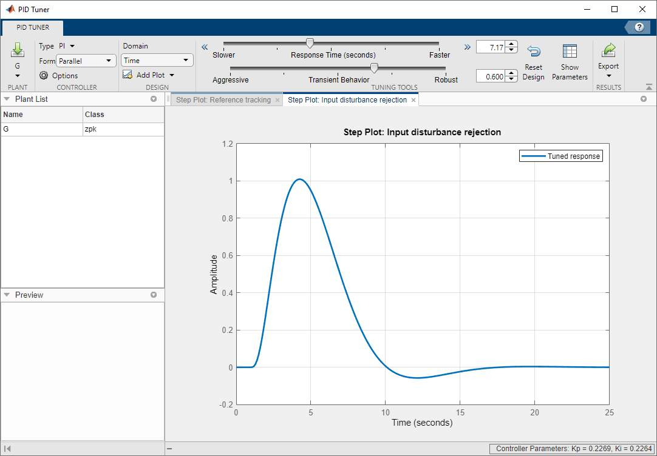Open help via the question mark icon

point(639,27)
